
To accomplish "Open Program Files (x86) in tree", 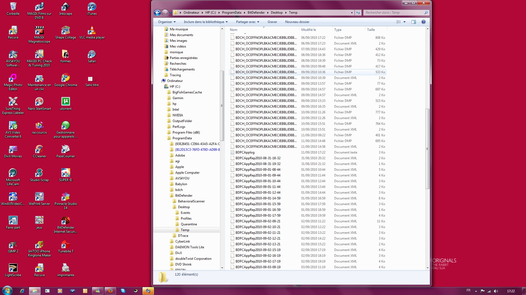I will pos(186,132).
